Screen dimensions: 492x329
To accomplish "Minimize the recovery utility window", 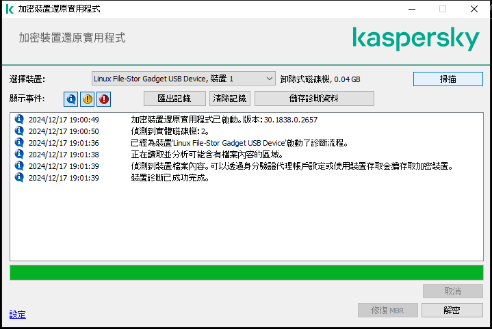I will [x=412, y=9].
